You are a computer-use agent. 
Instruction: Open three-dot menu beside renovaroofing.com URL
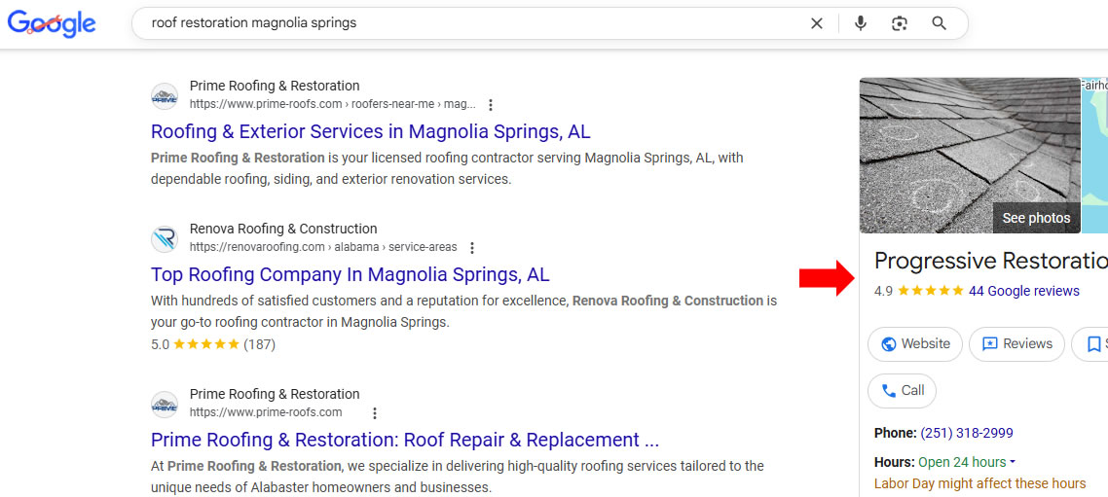point(472,248)
